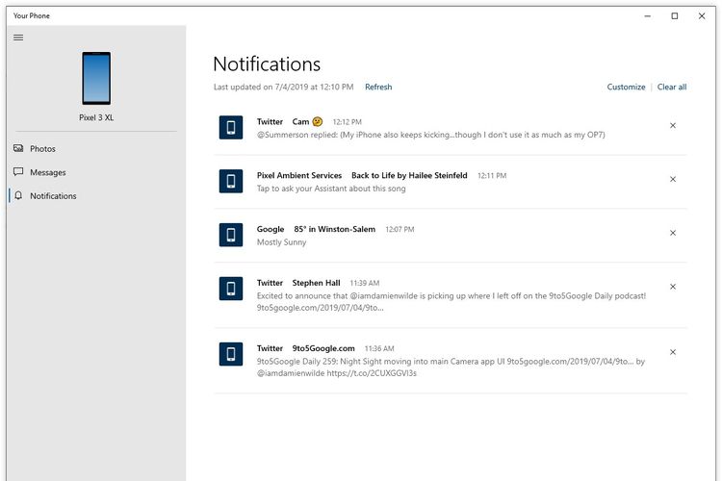Click the emoji next to Cam
Viewport: 722px width, 481px height.
click(x=318, y=121)
